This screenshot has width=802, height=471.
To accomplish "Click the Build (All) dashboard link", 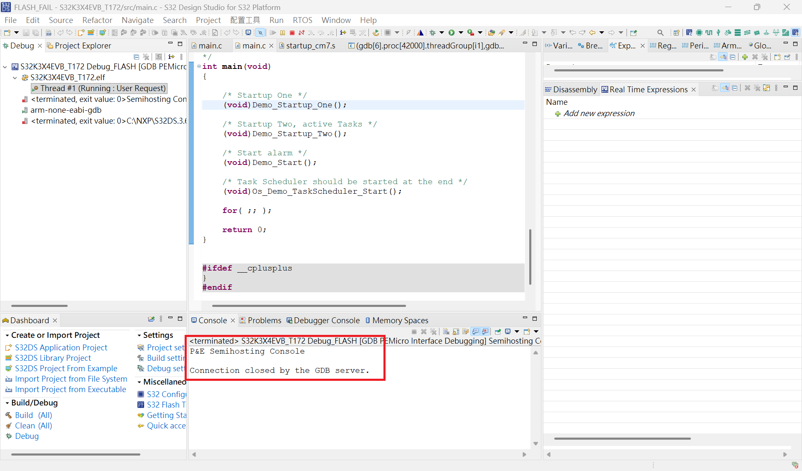I will click(33, 415).
